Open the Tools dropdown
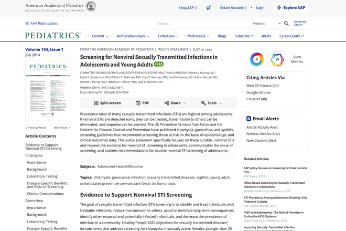The image size is (346, 231). coord(211,103)
